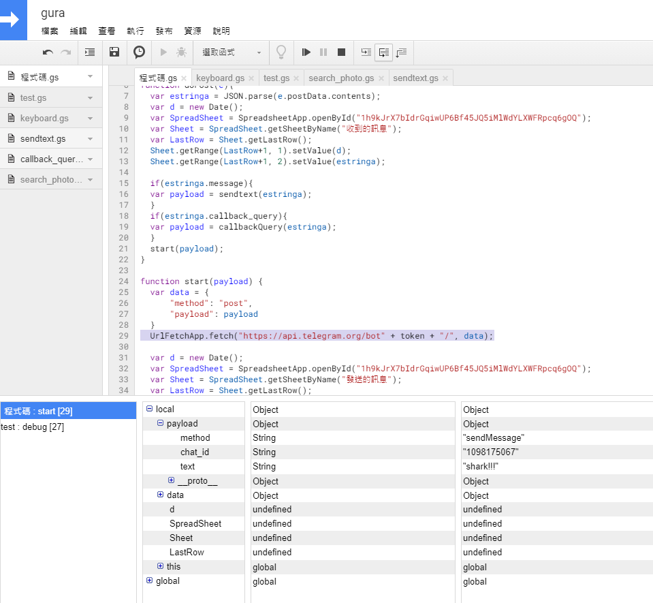
Task: Click the step into debugger icon
Action: coord(366,52)
